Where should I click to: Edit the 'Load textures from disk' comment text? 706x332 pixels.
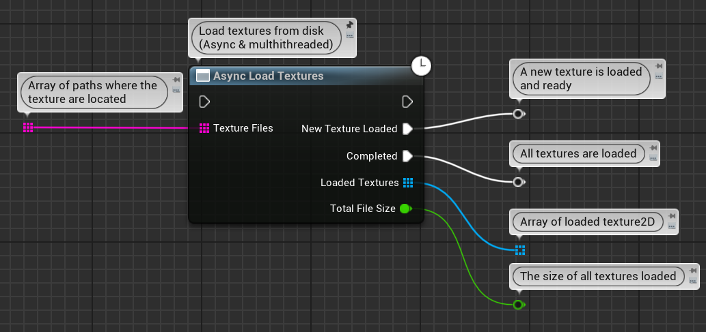[x=266, y=37]
